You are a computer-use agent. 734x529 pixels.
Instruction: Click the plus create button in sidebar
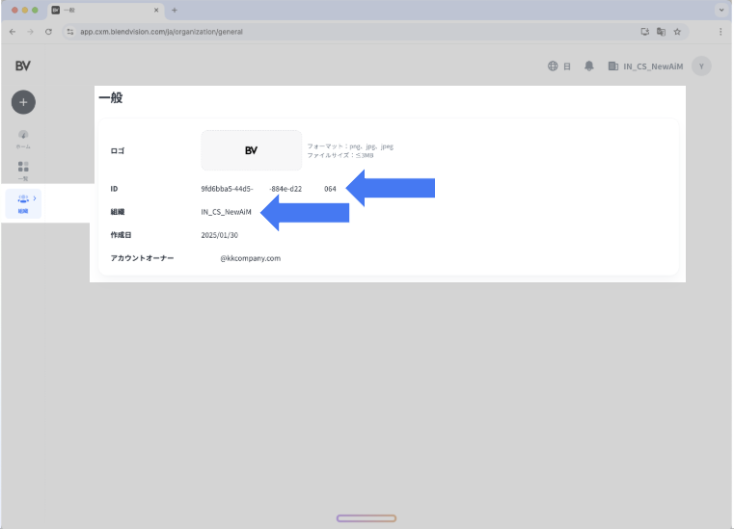coord(23,101)
